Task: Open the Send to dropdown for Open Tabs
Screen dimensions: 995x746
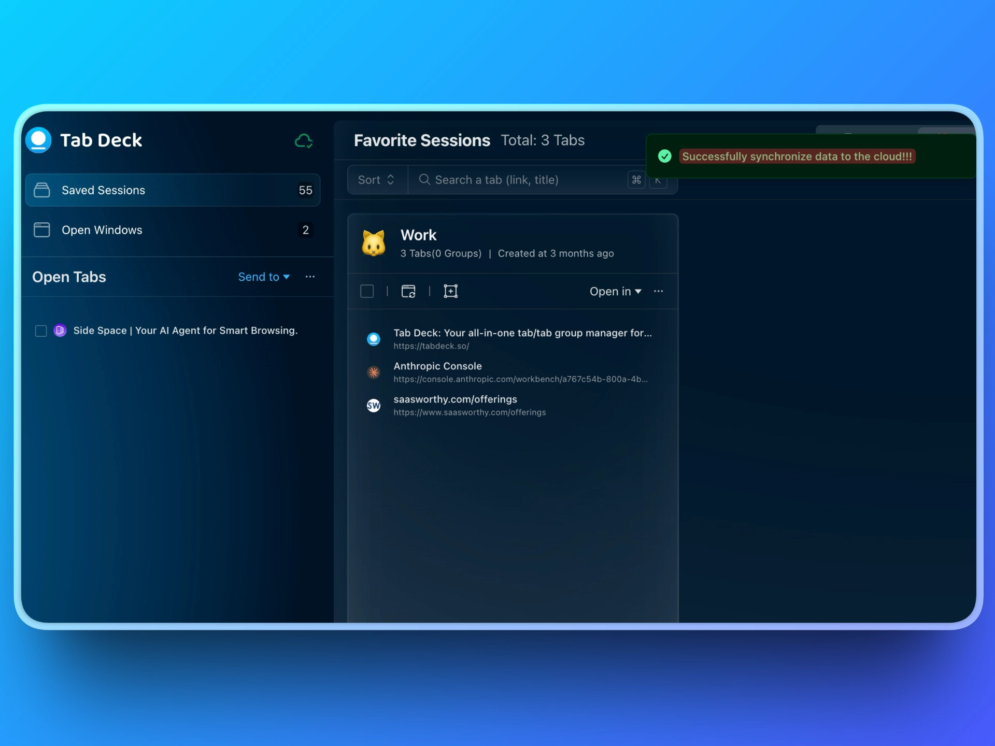Action: [x=263, y=277]
